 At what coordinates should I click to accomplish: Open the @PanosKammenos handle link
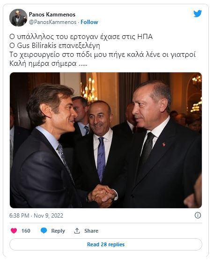pyautogui.click(x=52, y=22)
